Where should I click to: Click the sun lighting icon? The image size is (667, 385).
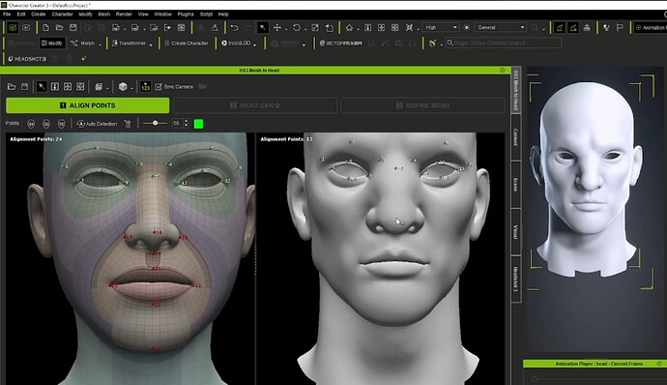(x=467, y=28)
